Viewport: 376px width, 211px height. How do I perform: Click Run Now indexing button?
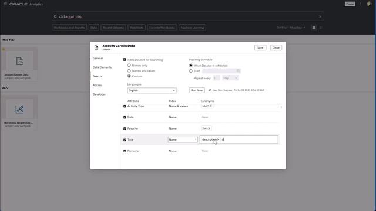pos(197,90)
